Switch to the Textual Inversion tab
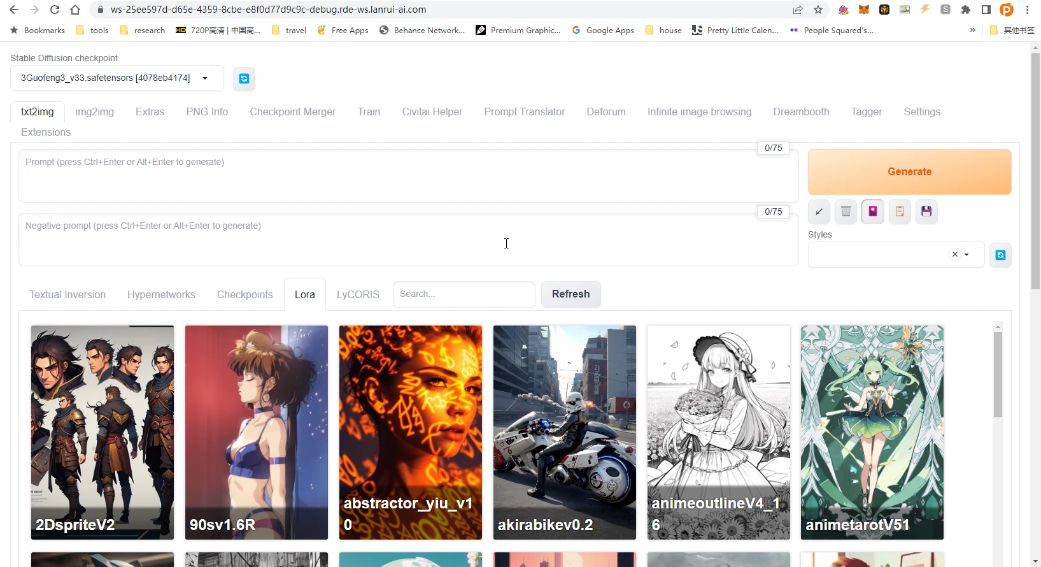 [67, 294]
